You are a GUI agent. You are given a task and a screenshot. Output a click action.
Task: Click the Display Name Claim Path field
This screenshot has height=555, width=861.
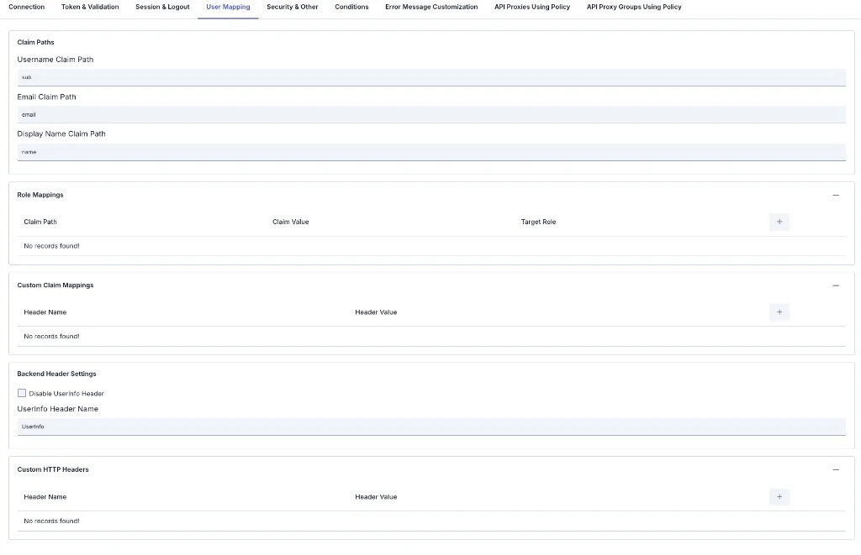(x=430, y=152)
